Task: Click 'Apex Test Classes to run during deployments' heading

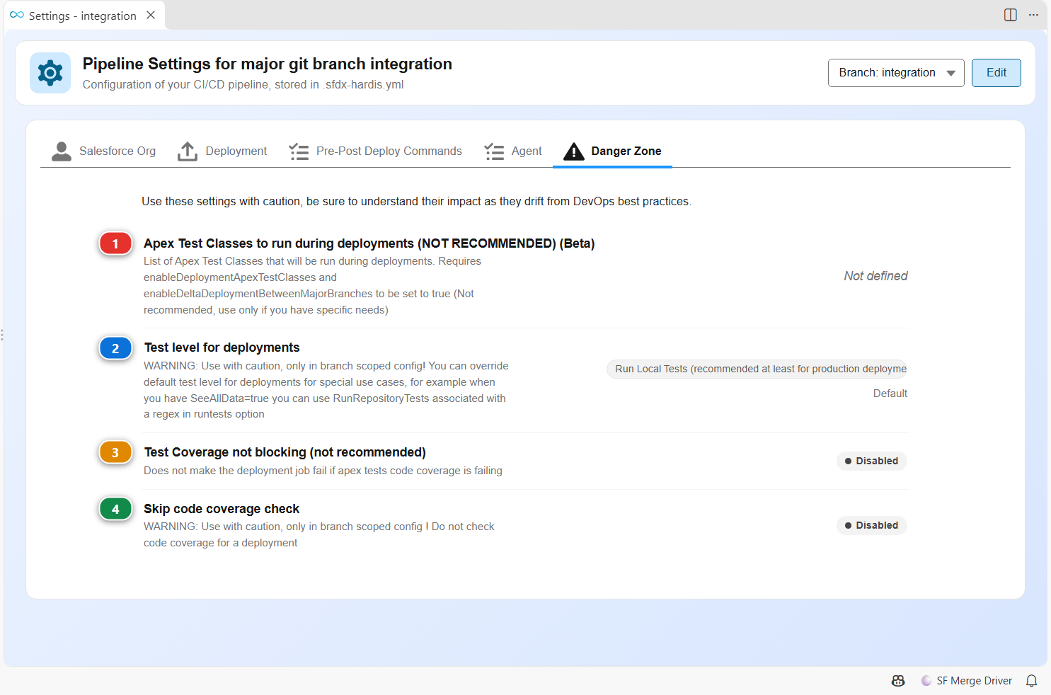Action: point(369,243)
